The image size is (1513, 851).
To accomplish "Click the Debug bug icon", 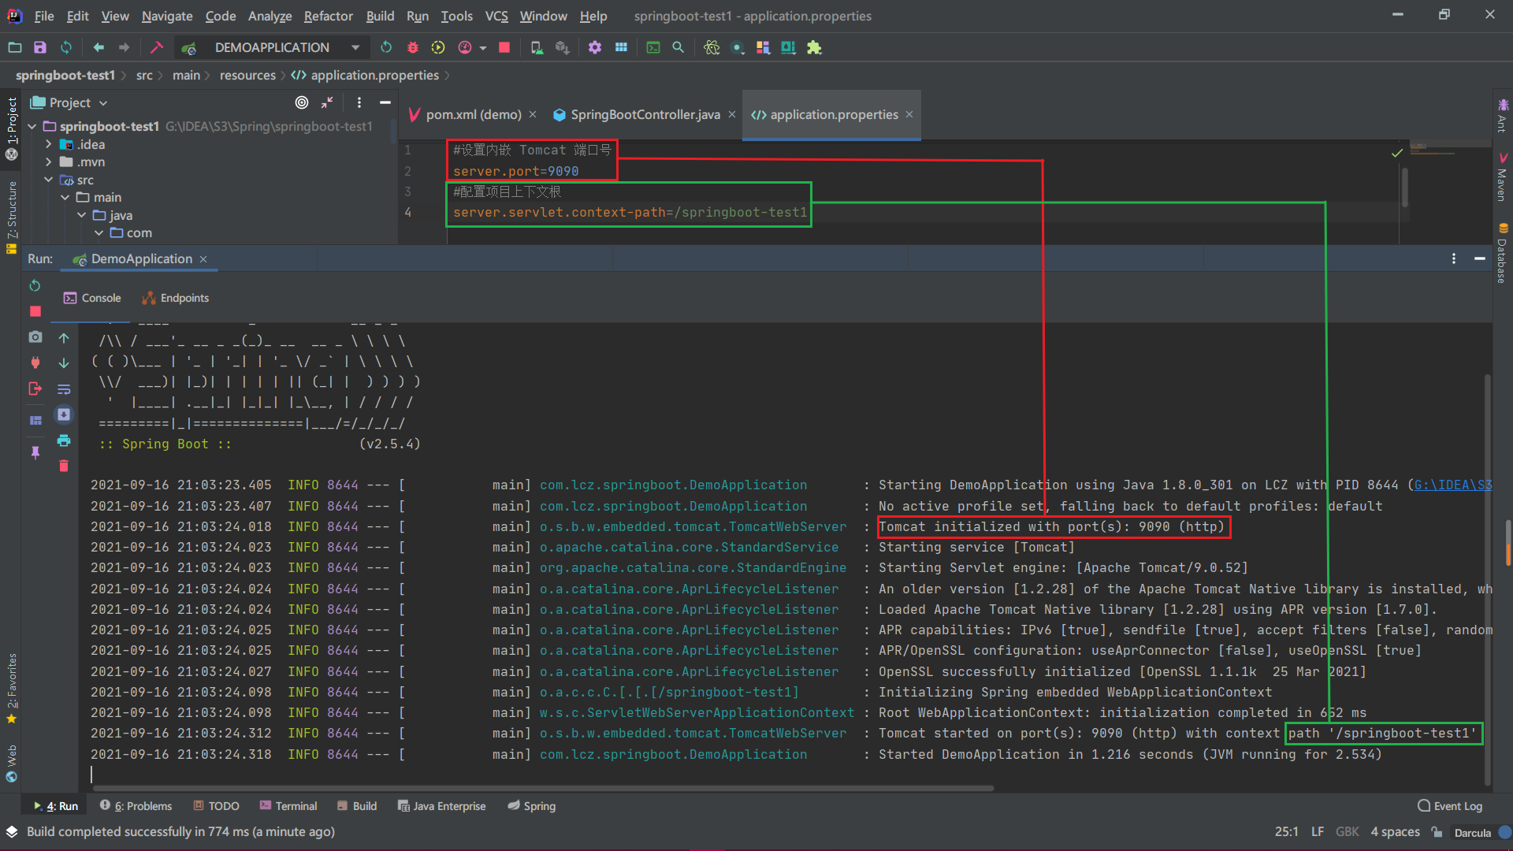I will coord(412,47).
